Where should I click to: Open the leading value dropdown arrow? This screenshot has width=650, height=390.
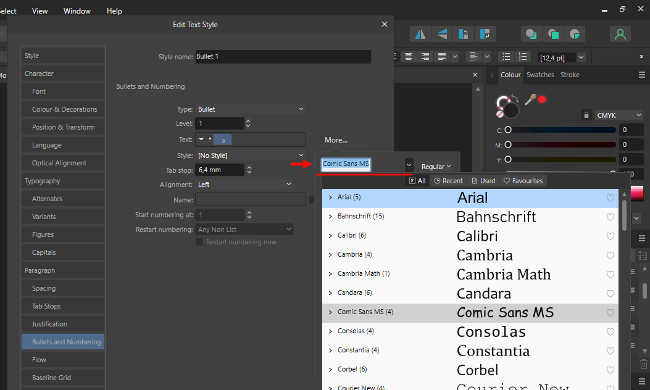[581, 57]
